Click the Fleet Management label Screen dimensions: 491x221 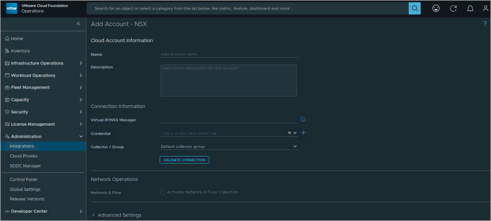coord(30,87)
